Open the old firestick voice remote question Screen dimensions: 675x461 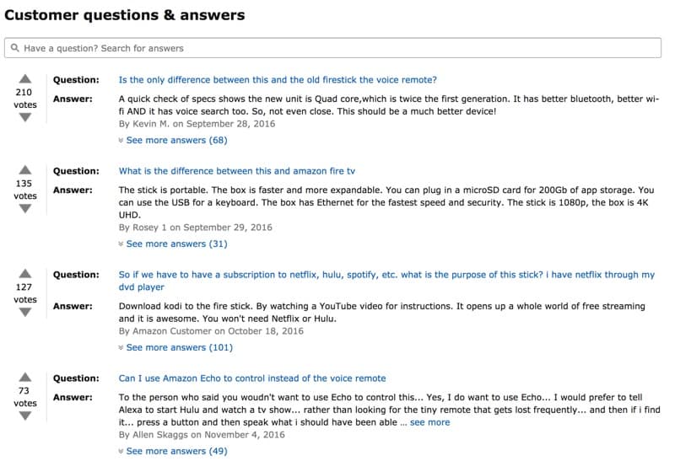click(x=278, y=80)
